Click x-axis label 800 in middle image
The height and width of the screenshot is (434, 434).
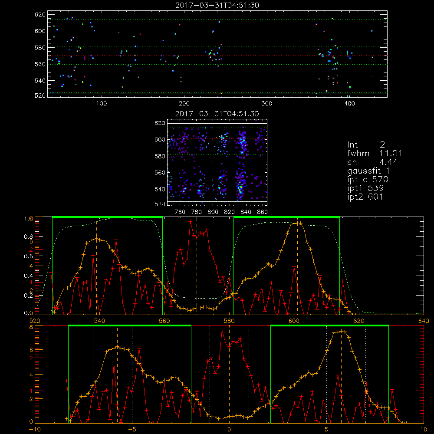pos(213,212)
